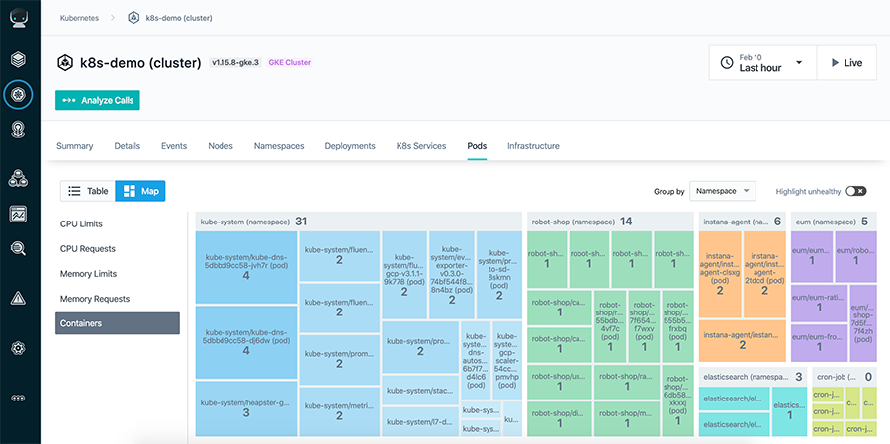Toggle the Highlight unhealthy switch
The image size is (890, 444).
[x=856, y=191]
